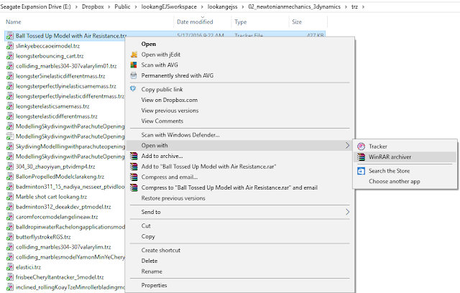
Task: Click the WinRAR icon beside Compress and email...
Action: pyautogui.click(x=134, y=177)
